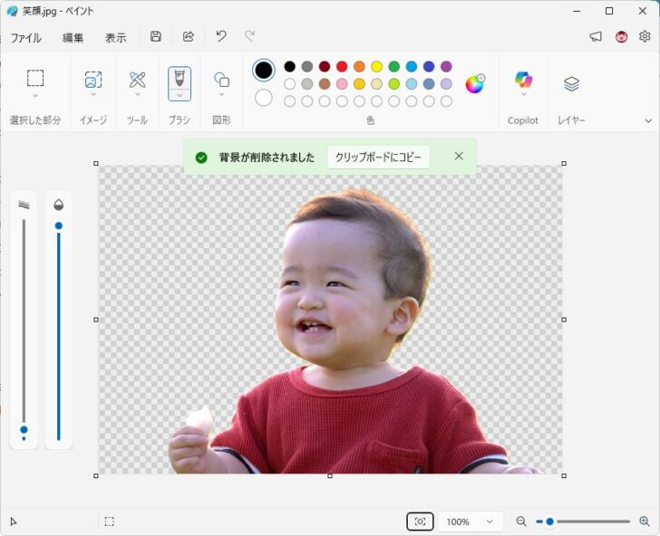Pick the green color swatch
The width and height of the screenshot is (660, 536).
pyautogui.click(x=394, y=66)
